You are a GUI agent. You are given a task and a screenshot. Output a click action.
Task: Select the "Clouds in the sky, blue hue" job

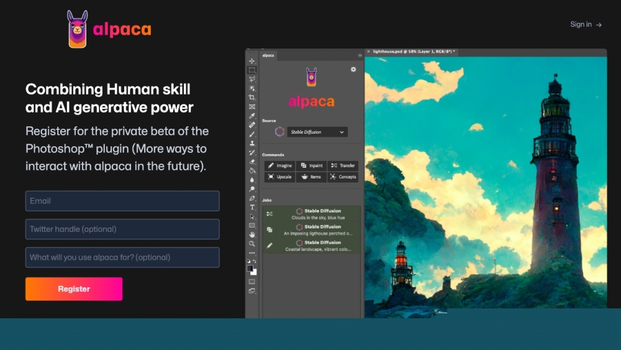coord(312,214)
